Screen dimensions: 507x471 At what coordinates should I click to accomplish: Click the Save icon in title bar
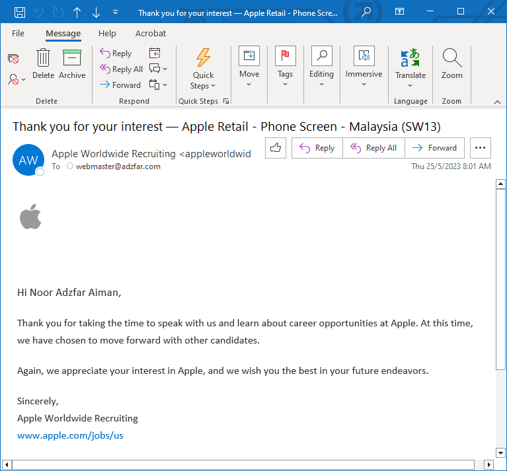click(20, 13)
